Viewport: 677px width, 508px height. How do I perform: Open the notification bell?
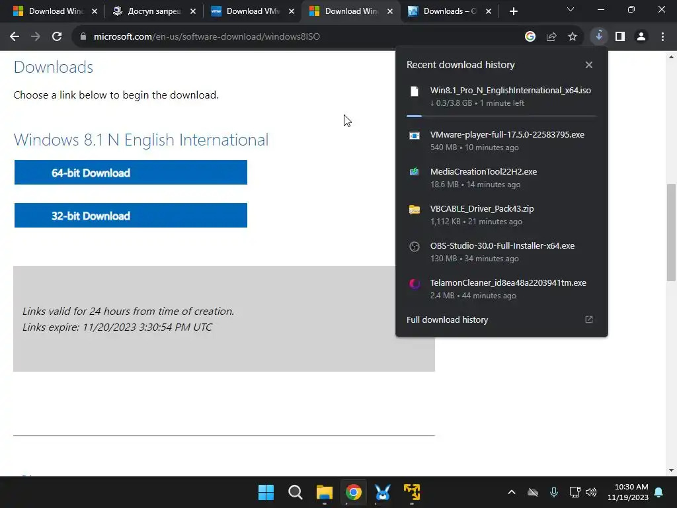tap(659, 492)
